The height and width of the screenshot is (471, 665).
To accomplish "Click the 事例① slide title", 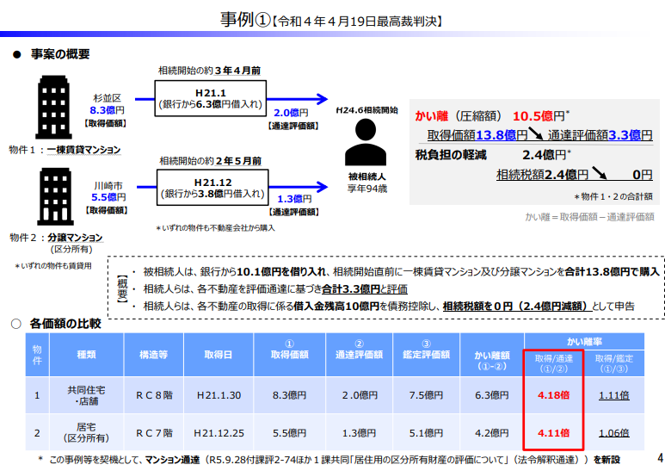I will click(x=244, y=19).
